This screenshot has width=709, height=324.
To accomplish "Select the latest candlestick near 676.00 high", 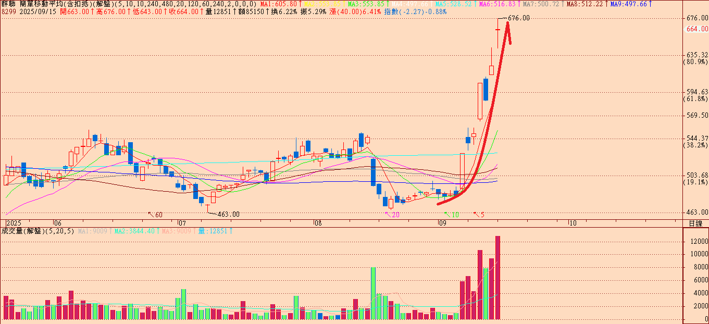I will (x=497, y=30).
